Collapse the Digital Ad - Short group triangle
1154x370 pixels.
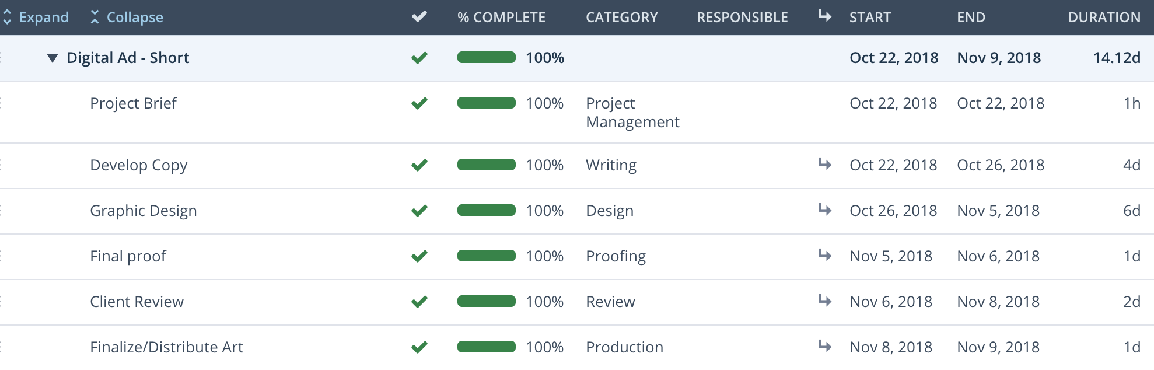(53, 58)
